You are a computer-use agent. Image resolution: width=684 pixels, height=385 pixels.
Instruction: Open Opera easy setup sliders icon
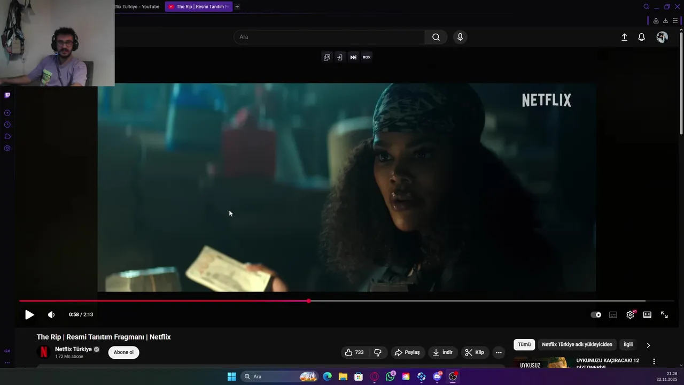tap(675, 21)
